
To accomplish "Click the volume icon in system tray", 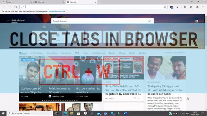I will click(183, 113).
